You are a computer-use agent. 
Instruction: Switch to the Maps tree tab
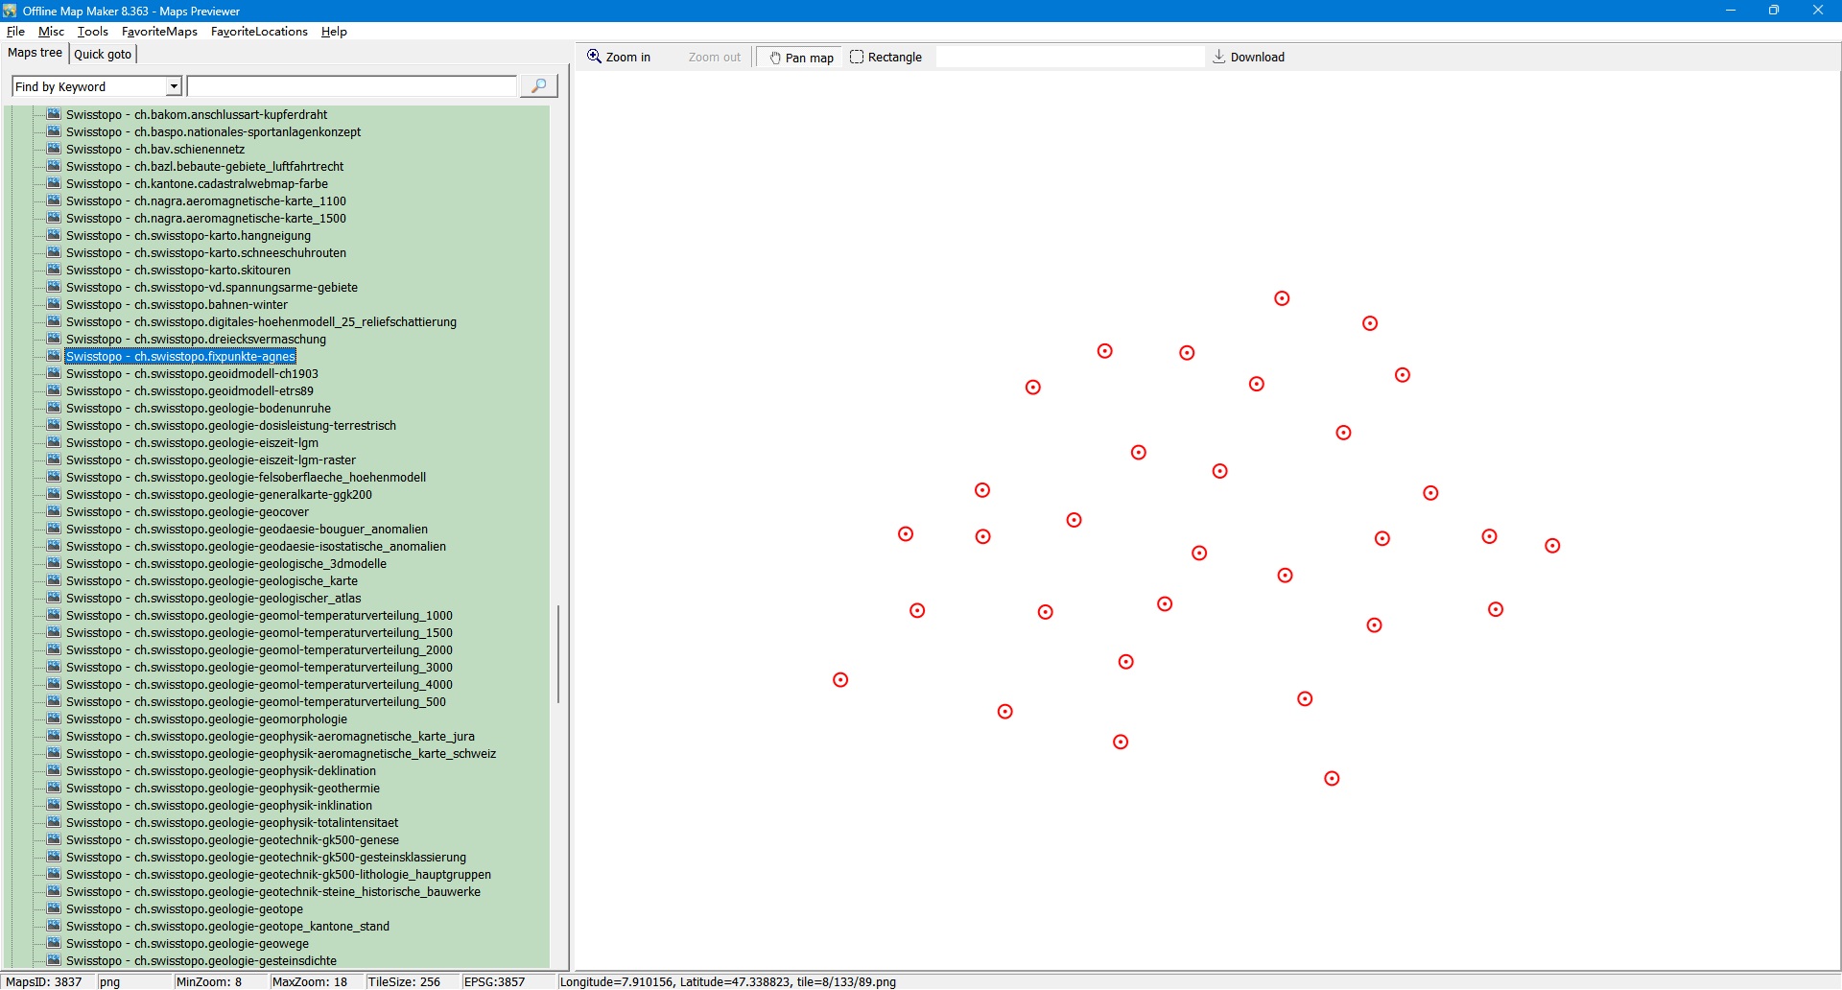pos(35,53)
